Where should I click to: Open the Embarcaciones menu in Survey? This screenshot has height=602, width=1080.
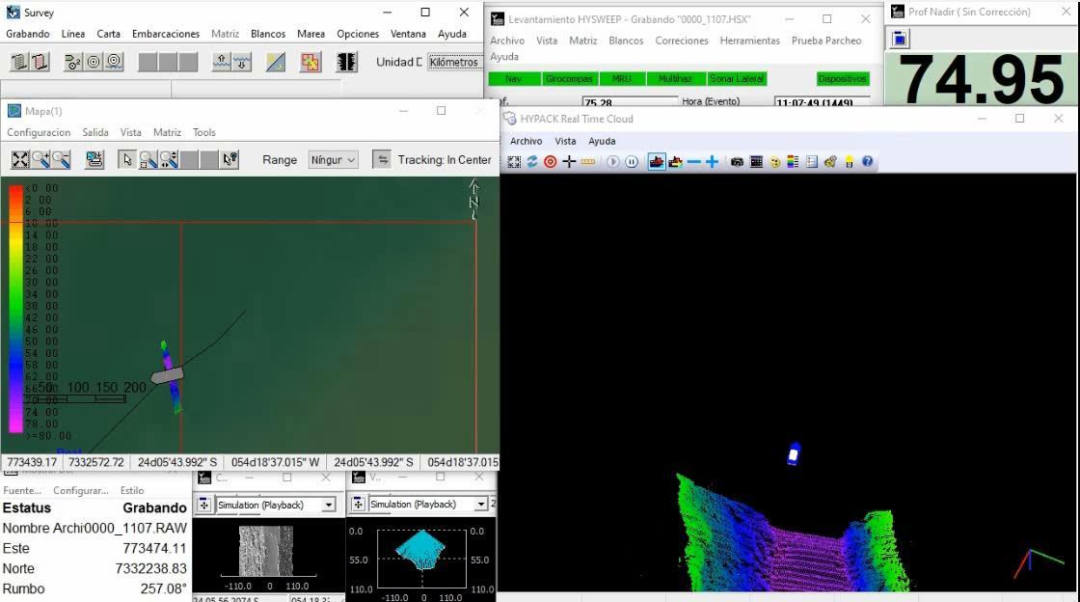(x=166, y=34)
